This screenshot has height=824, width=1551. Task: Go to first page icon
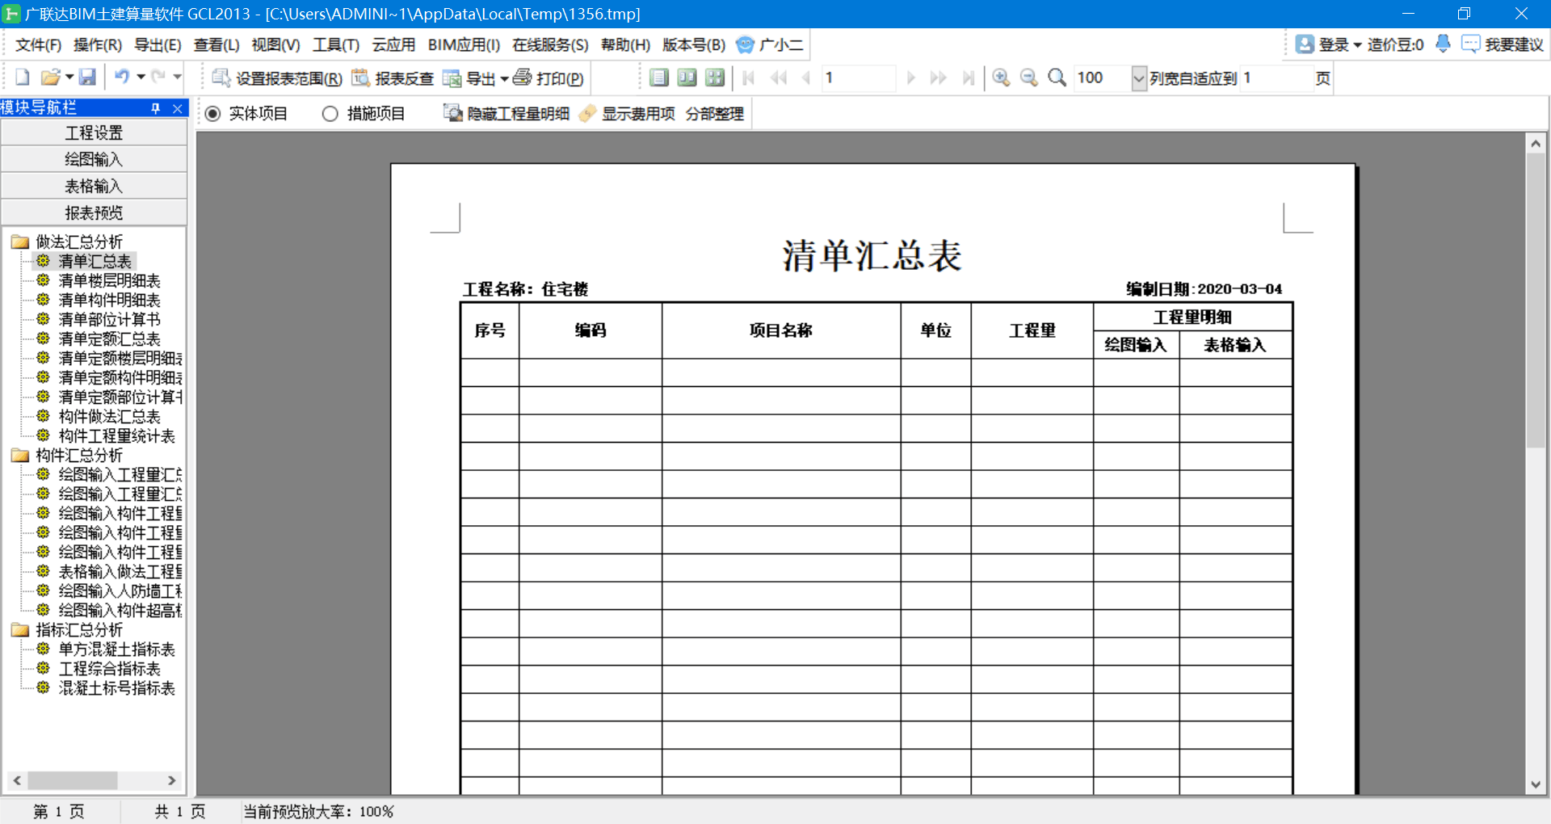[x=749, y=78]
